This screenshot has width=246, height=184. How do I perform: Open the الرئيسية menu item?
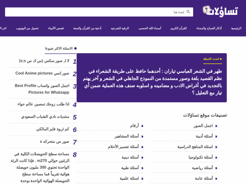[x=236, y=28]
